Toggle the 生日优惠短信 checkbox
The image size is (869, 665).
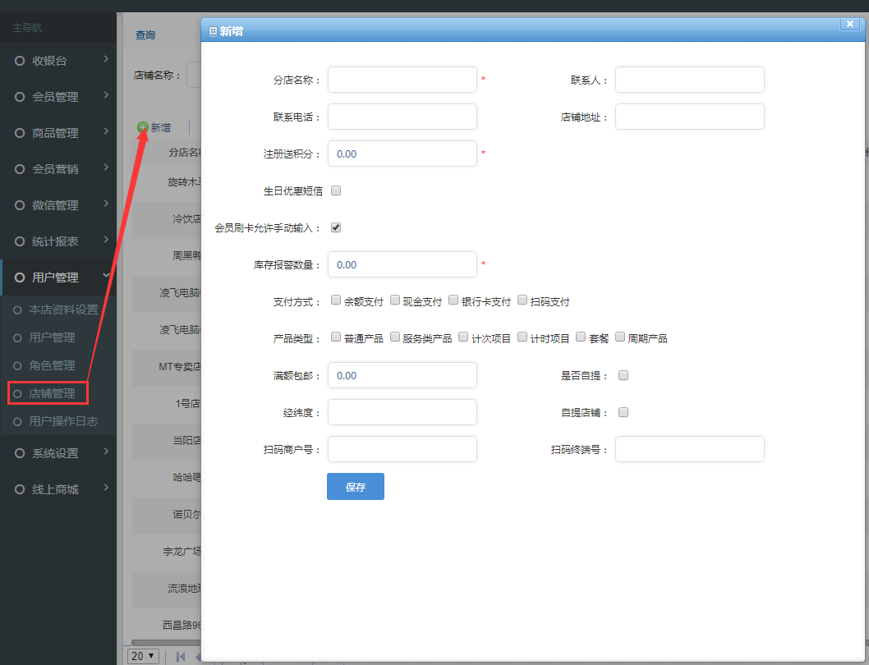point(336,190)
